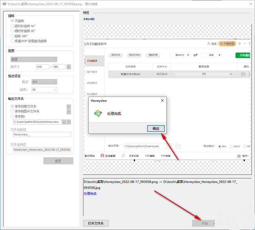Edit the new width field 640
The width and height of the screenshot is (255, 230).
pos(42,66)
